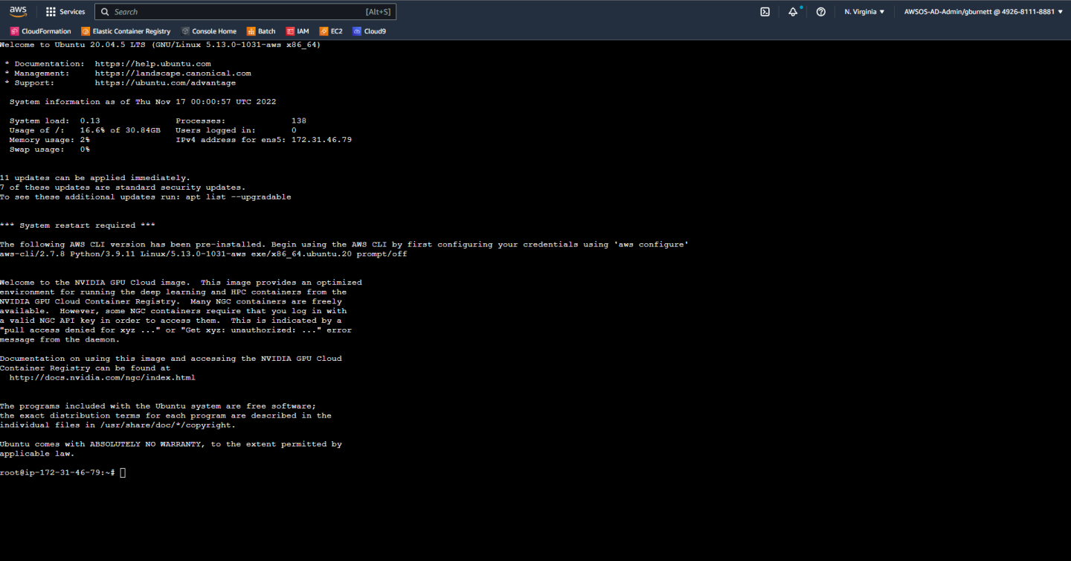Open Elastic Container Registry shortcut
Screen dimensions: 1071x561
[125, 31]
